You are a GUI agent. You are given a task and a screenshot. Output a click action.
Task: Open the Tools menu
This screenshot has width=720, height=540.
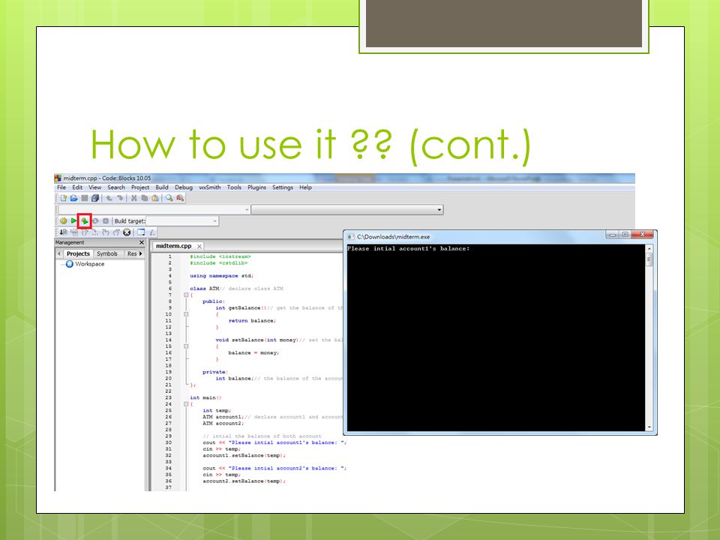pos(234,187)
